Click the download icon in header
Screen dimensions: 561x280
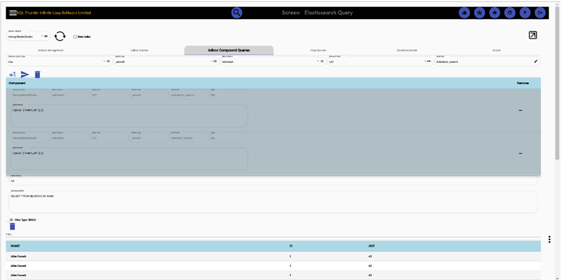click(525, 13)
